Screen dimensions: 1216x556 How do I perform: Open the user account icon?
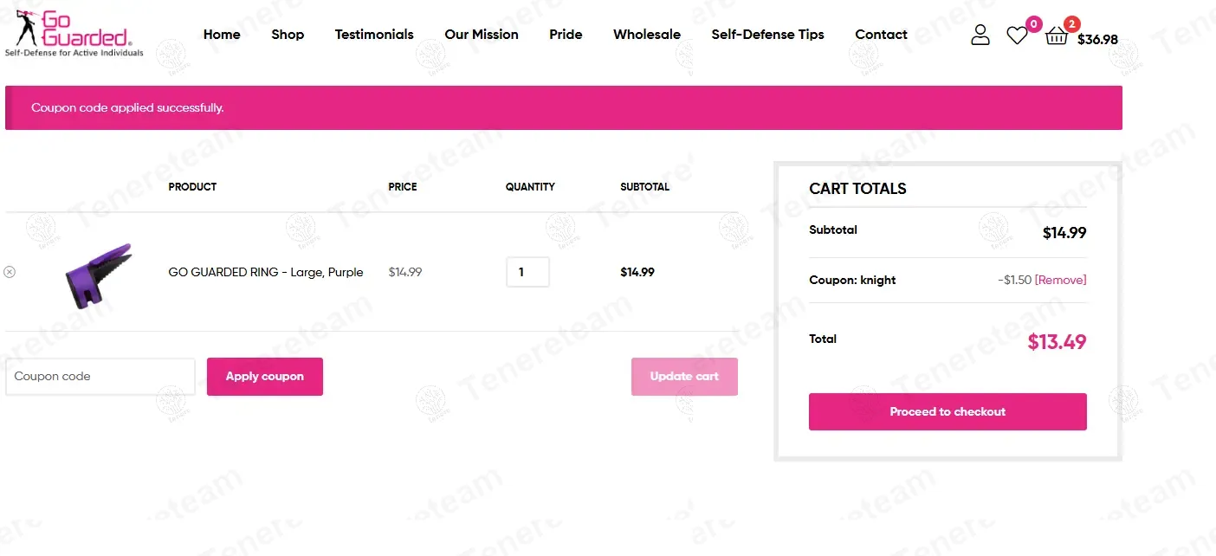(980, 35)
